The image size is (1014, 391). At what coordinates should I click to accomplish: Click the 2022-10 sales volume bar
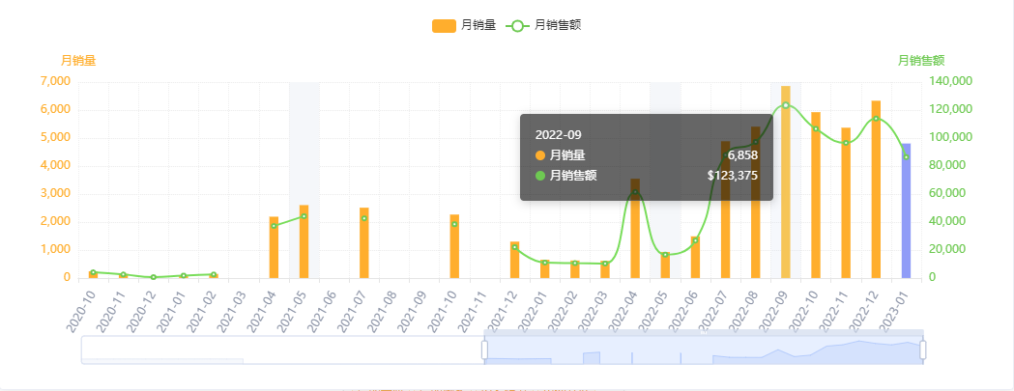816,195
